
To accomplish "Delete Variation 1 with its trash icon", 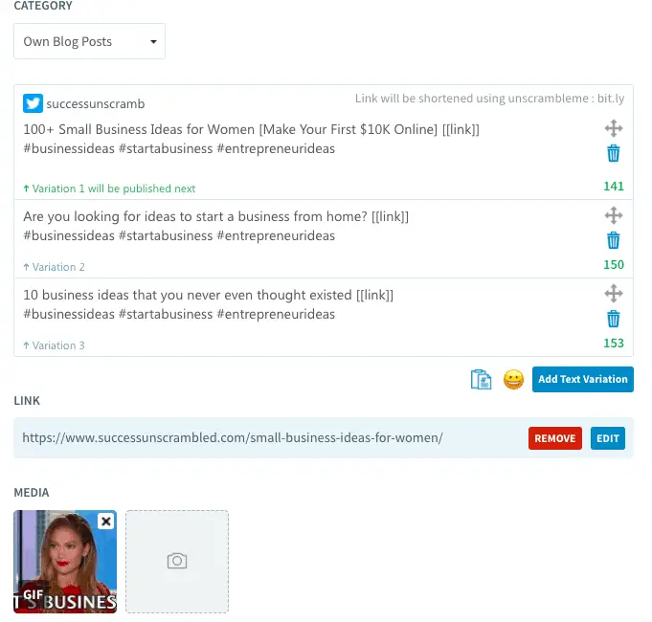I will click(614, 153).
